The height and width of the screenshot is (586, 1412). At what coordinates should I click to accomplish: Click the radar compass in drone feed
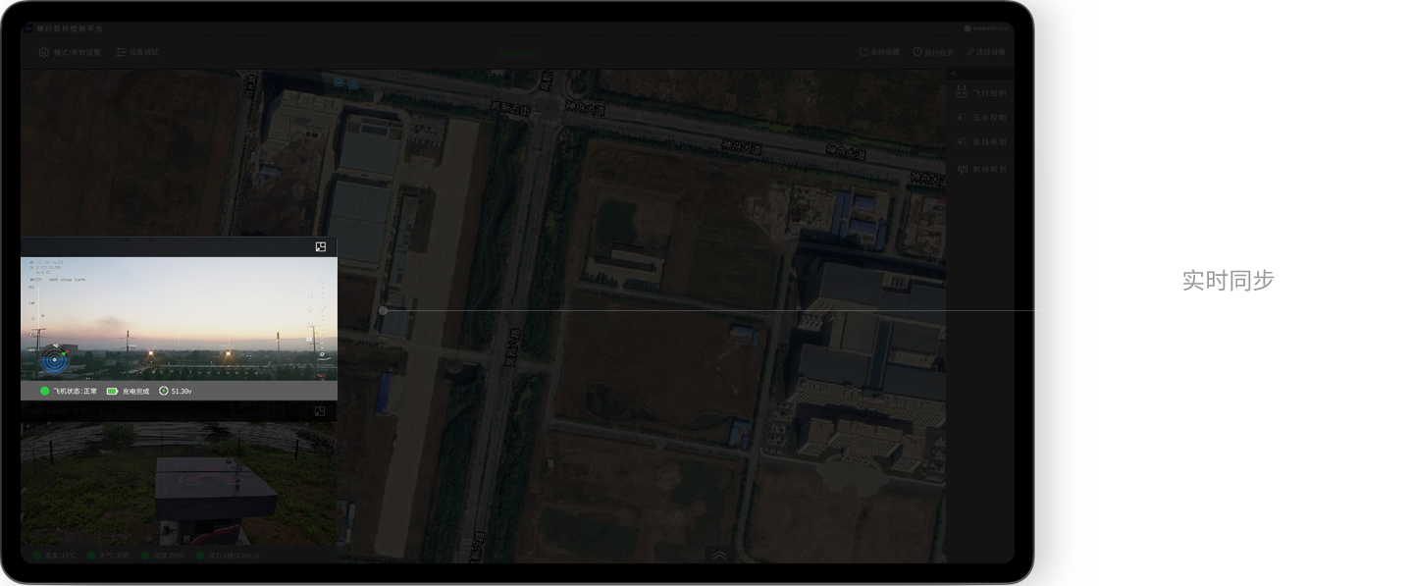click(54, 360)
